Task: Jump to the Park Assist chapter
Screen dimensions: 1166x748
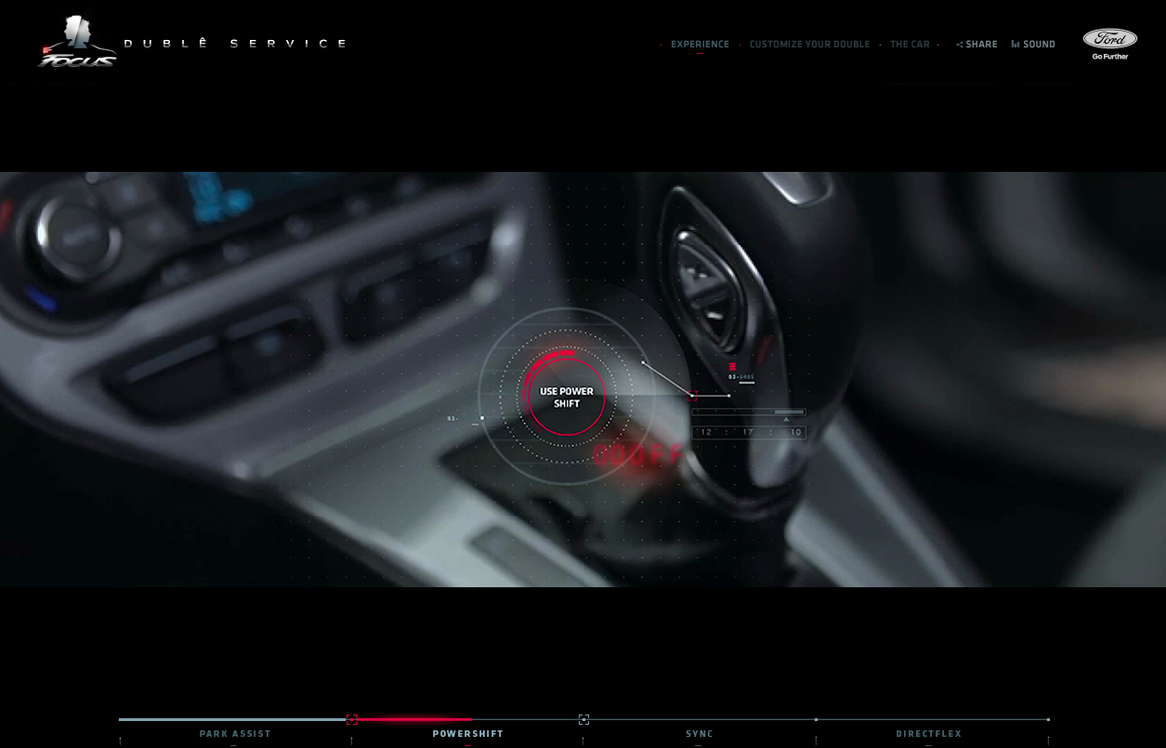Action: (235, 734)
